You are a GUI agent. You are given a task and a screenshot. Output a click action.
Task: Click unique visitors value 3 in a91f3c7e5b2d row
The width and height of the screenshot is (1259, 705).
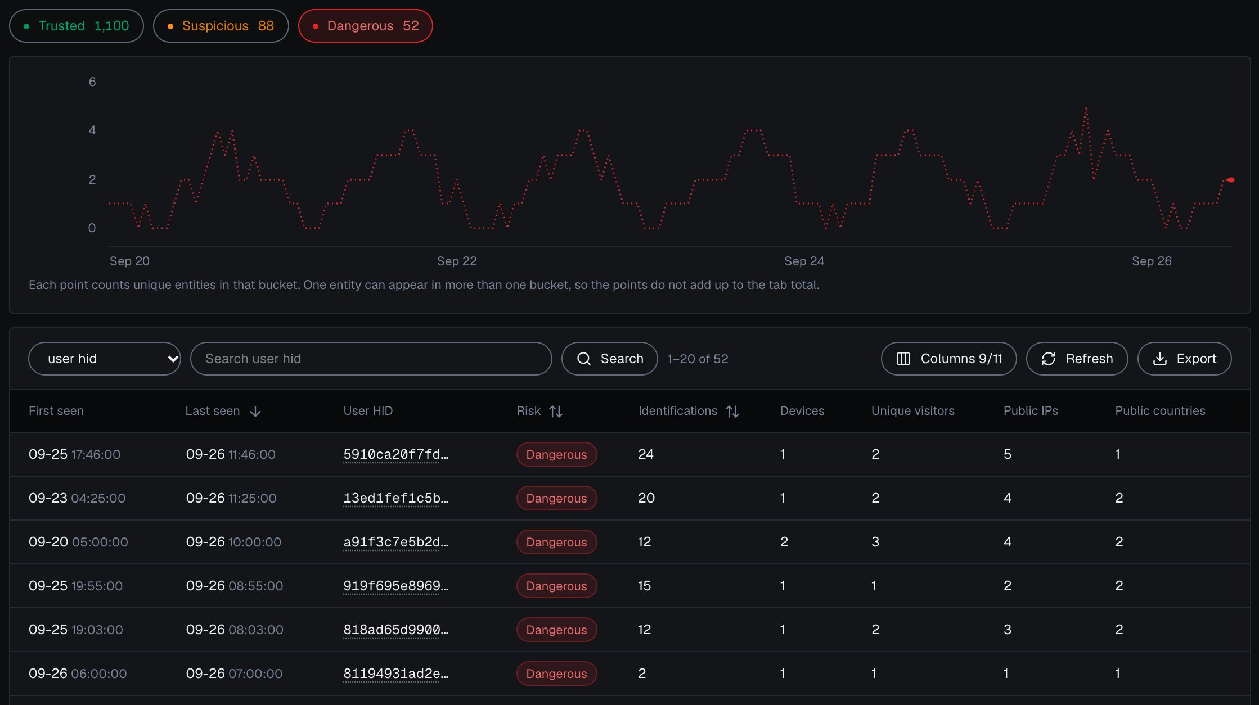coord(875,542)
